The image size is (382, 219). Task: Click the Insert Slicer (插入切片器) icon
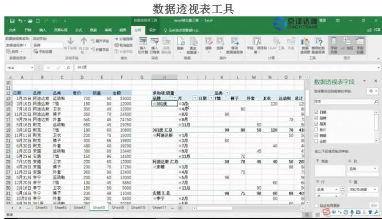point(143,41)
